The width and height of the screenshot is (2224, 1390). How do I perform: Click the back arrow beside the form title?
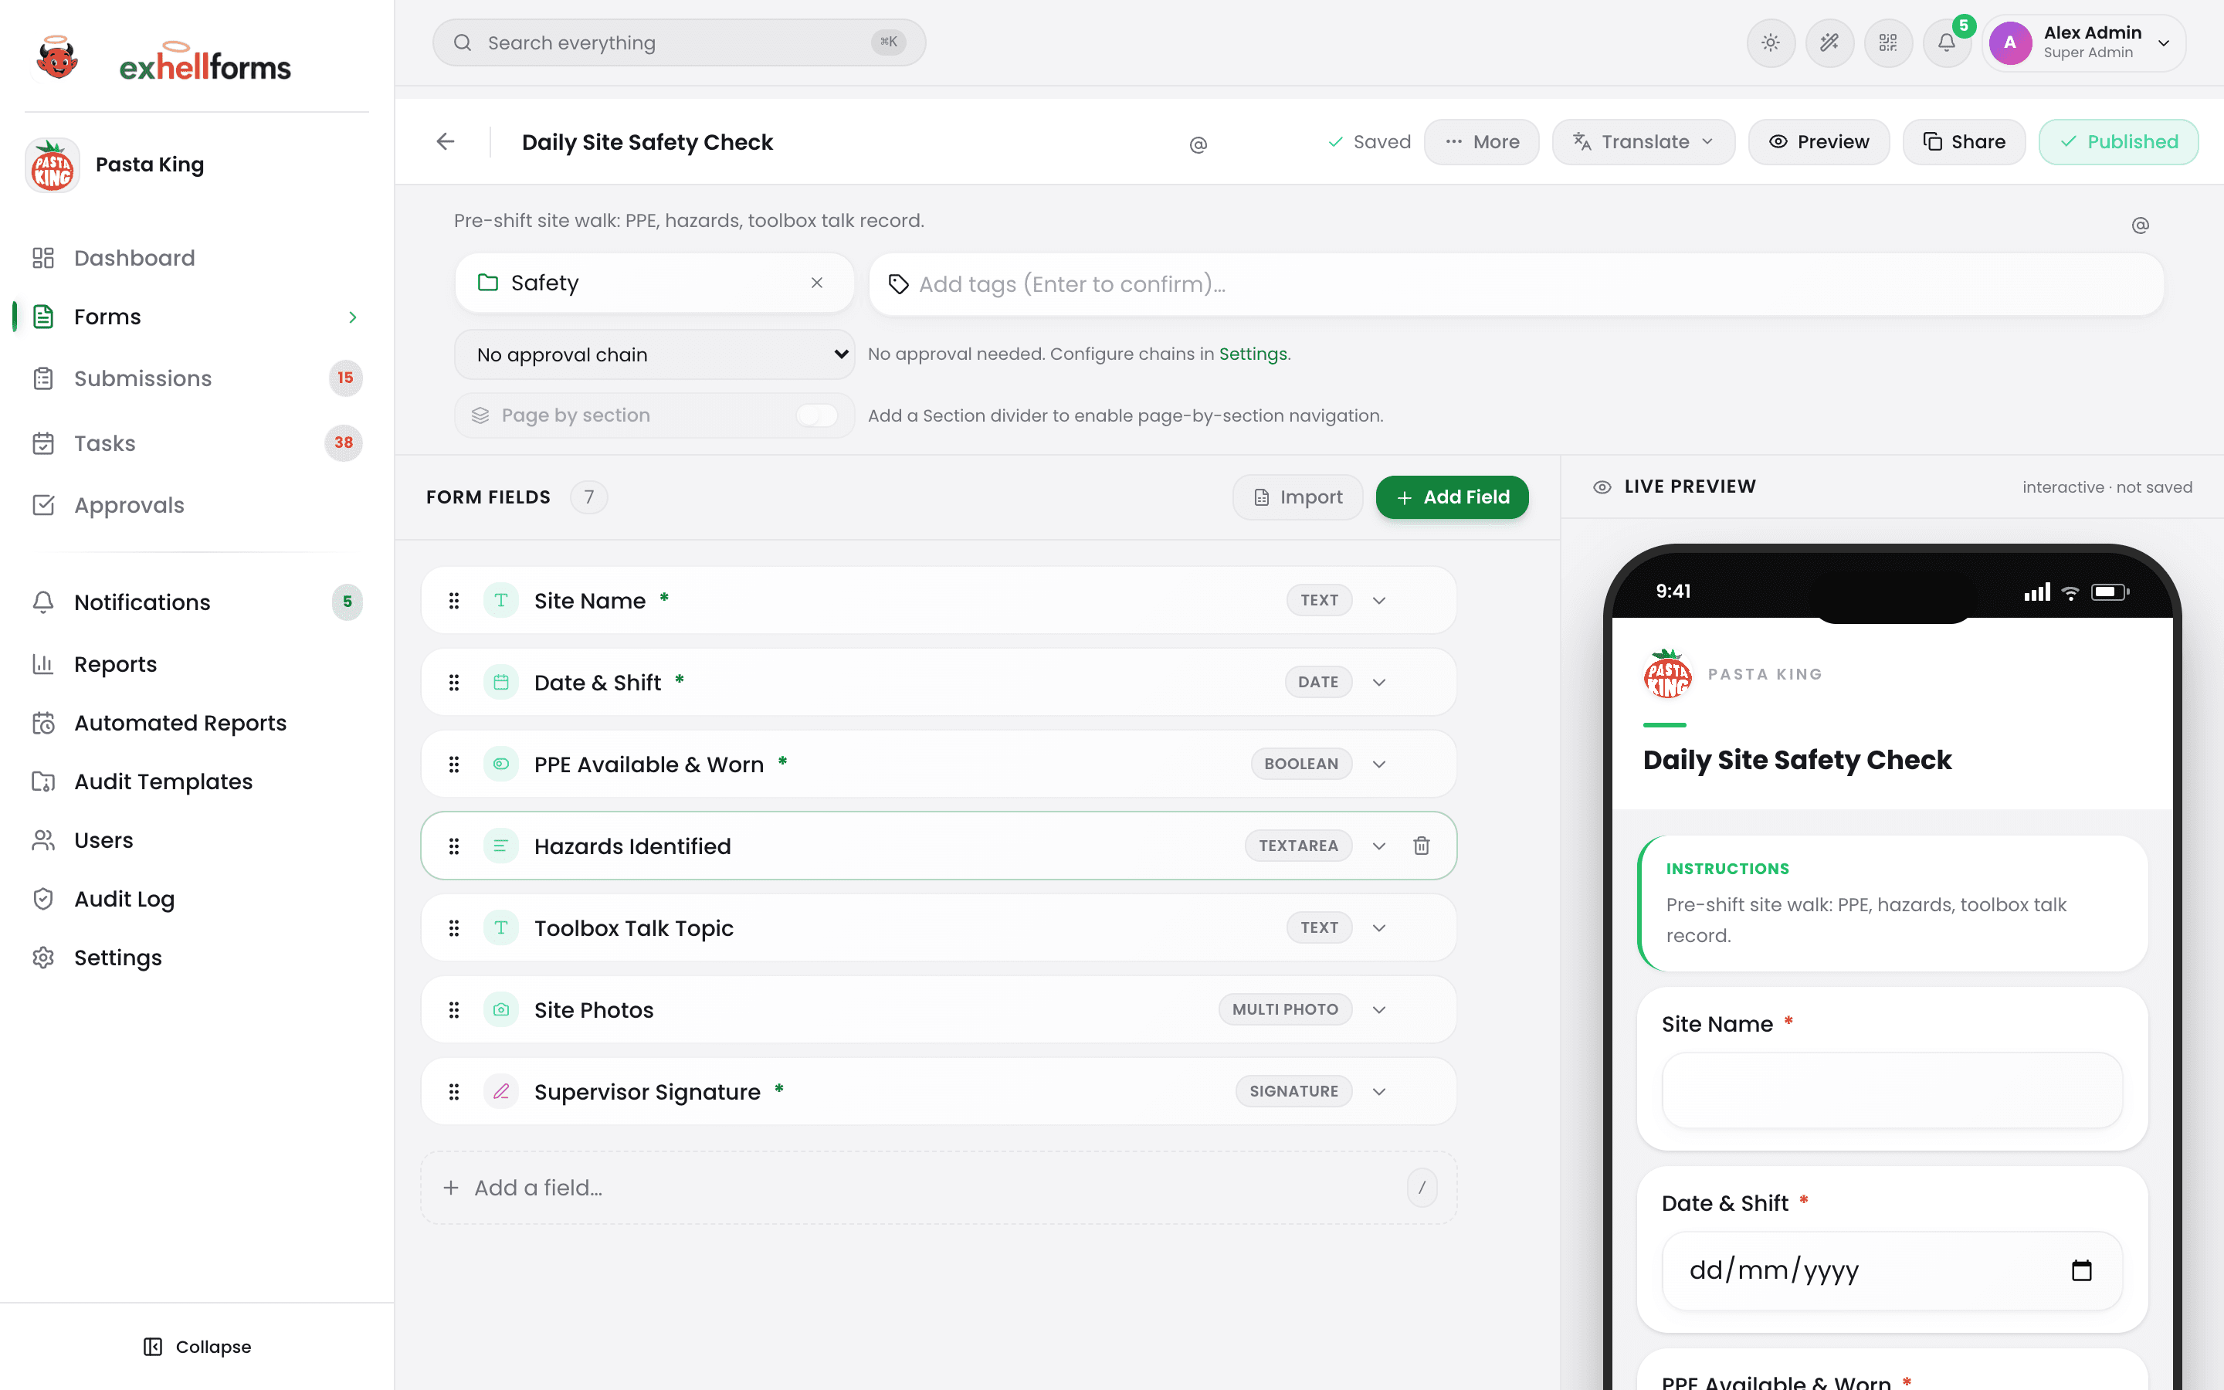(446, 141)
